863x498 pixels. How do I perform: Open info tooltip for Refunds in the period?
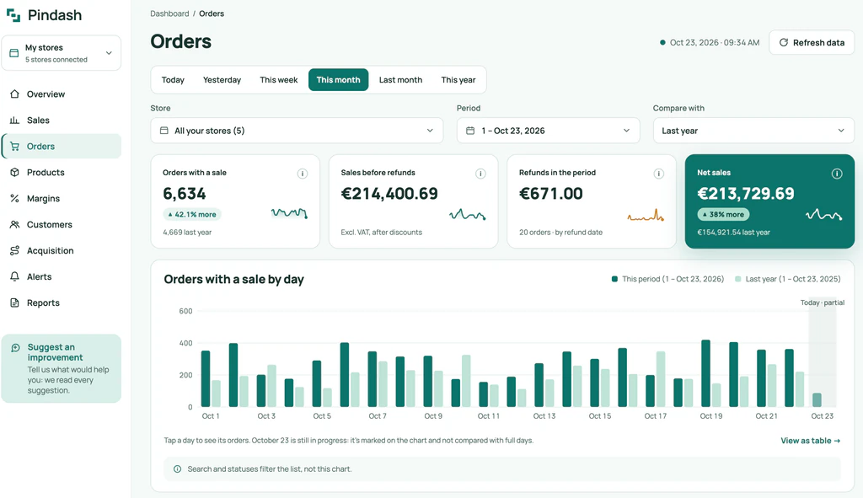coord(659,174)
